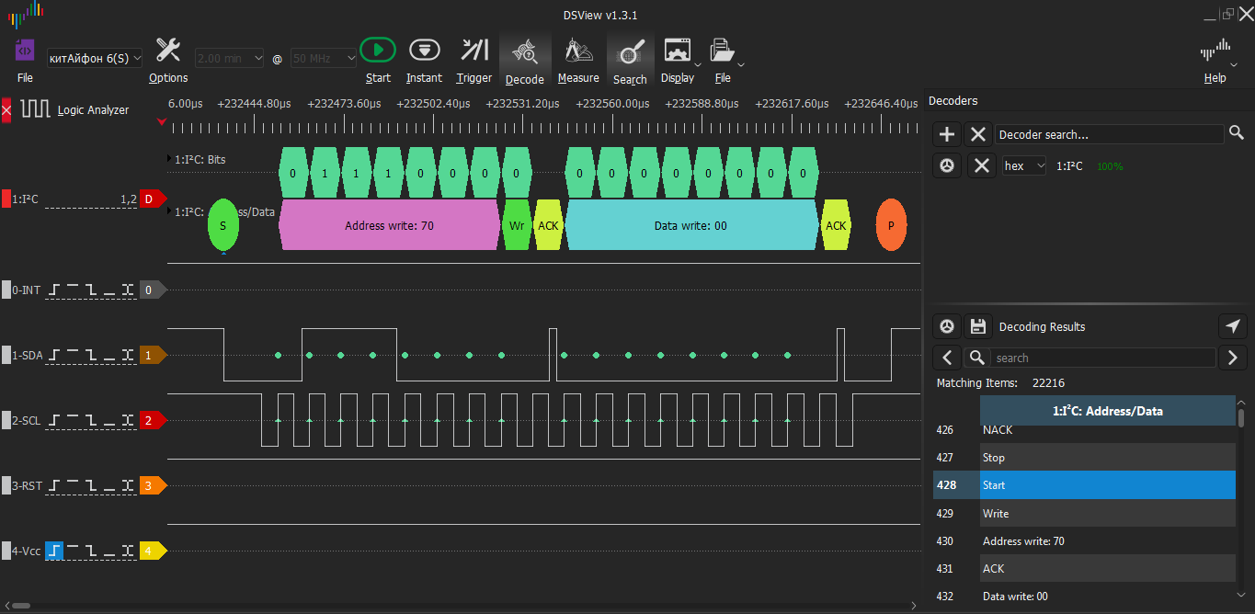The width and height of the screenshot is (1255, 614).
Task: Enable rising edge trigger on 4-Vcc channel
Action: click(55, 551)
